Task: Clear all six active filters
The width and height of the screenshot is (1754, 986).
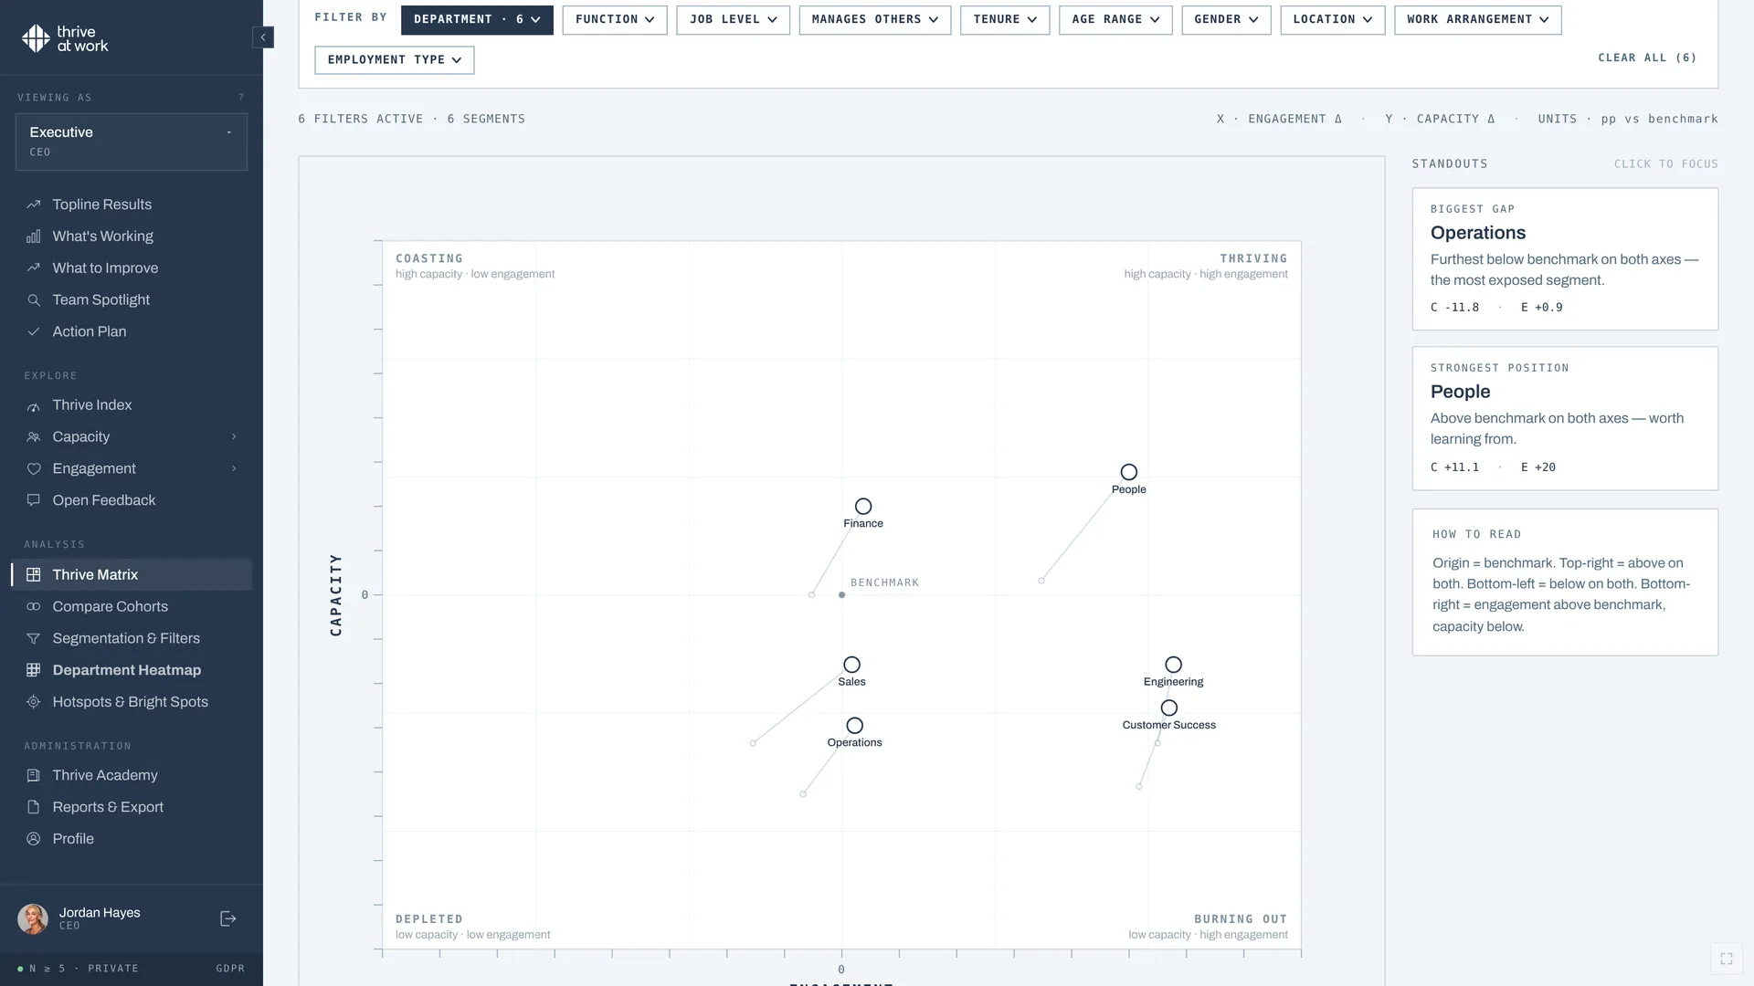Action: click(x=1647, y=58)
